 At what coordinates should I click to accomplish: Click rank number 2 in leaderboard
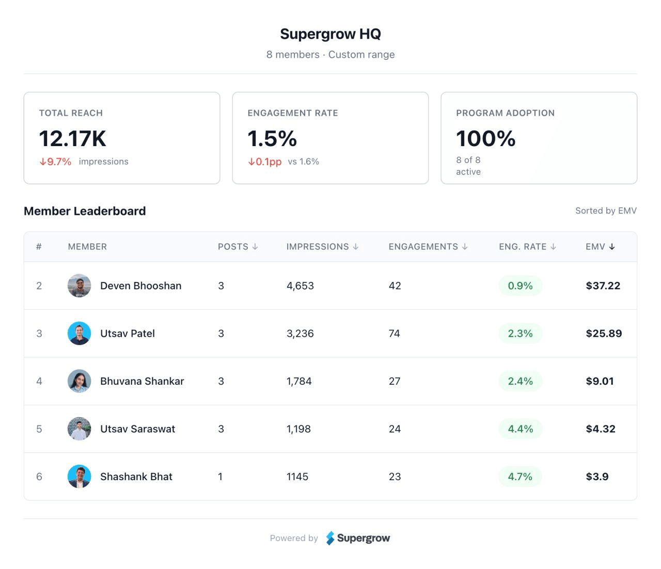pos(39,286)
